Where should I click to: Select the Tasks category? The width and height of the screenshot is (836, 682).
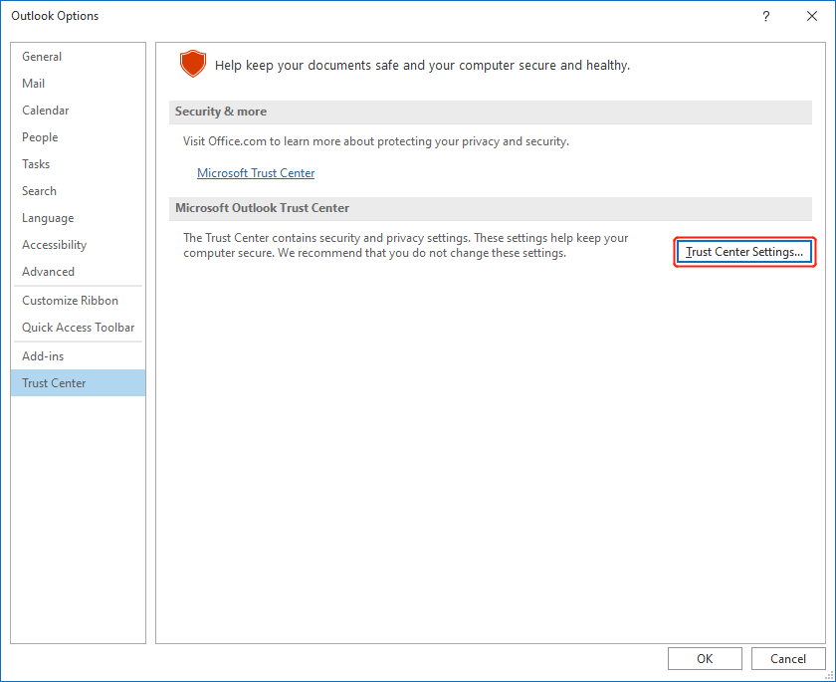[x=36, y=164]
